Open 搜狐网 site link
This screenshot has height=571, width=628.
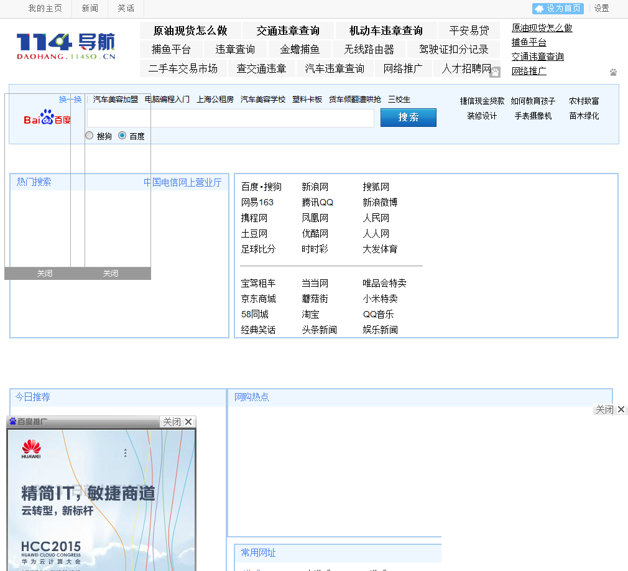376,187
